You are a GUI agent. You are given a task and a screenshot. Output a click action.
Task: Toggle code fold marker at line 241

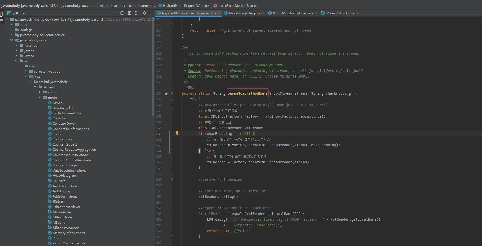(x=172, y=134)
